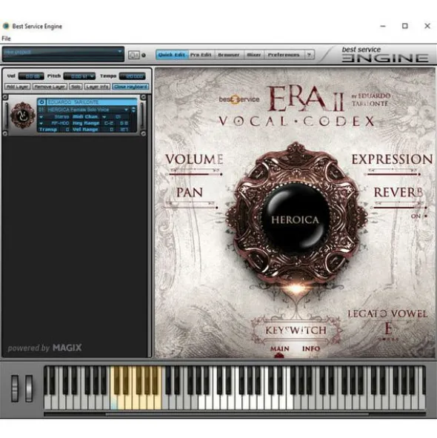The width and height of the screenshot is (437, 438).
Task: Click the Reverb slider
Action: coord(399,208)
